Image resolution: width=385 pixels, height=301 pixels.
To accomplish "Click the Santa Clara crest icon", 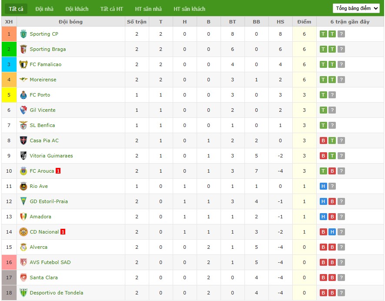I will pos(23,278).
